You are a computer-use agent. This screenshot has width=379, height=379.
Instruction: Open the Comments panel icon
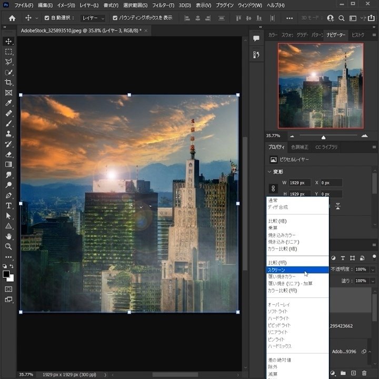(x=256, y=38)
